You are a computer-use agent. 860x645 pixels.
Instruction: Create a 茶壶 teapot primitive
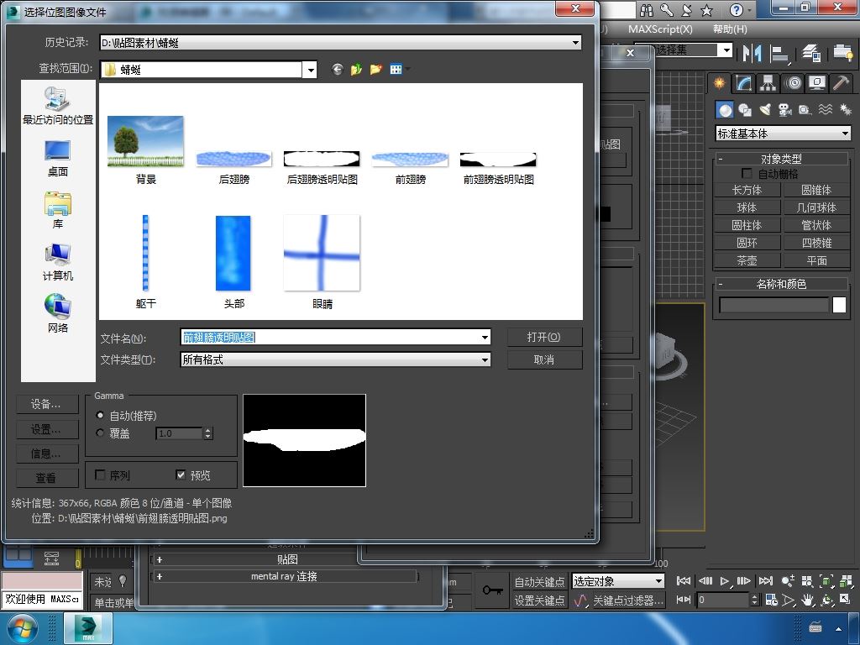[747, 260]
